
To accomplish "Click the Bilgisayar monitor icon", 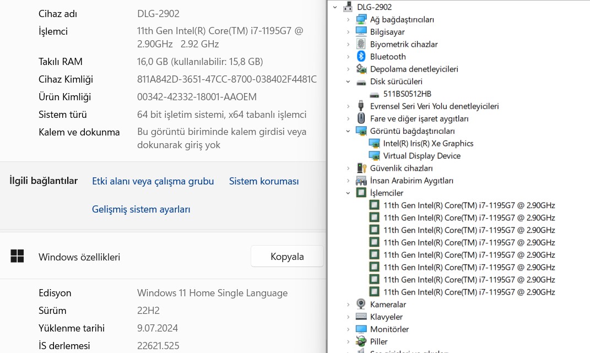I will (361, 31).
